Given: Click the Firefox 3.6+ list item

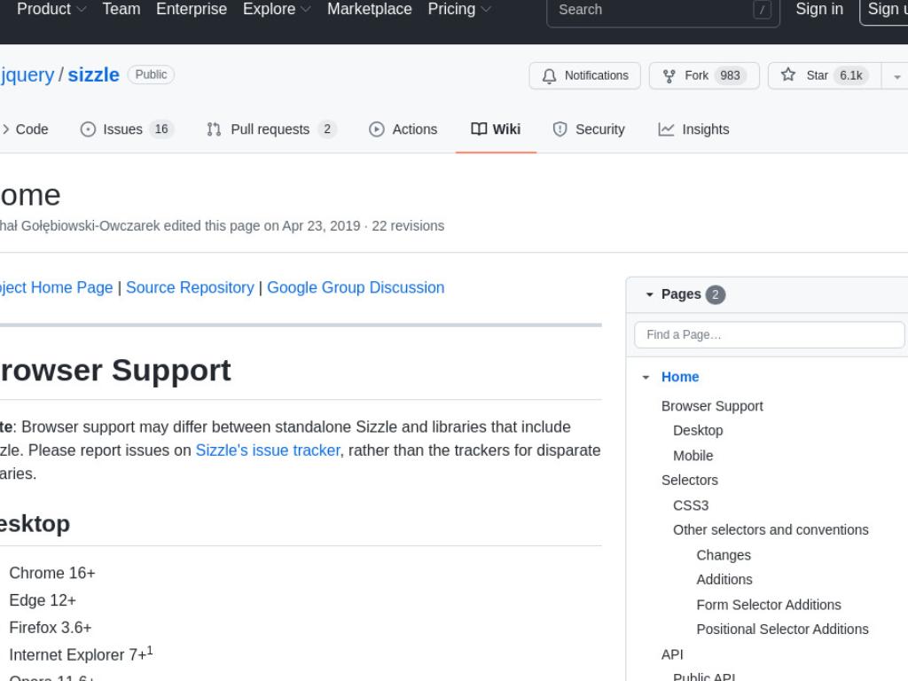Looking at the screenshot, I should (51, 628).
